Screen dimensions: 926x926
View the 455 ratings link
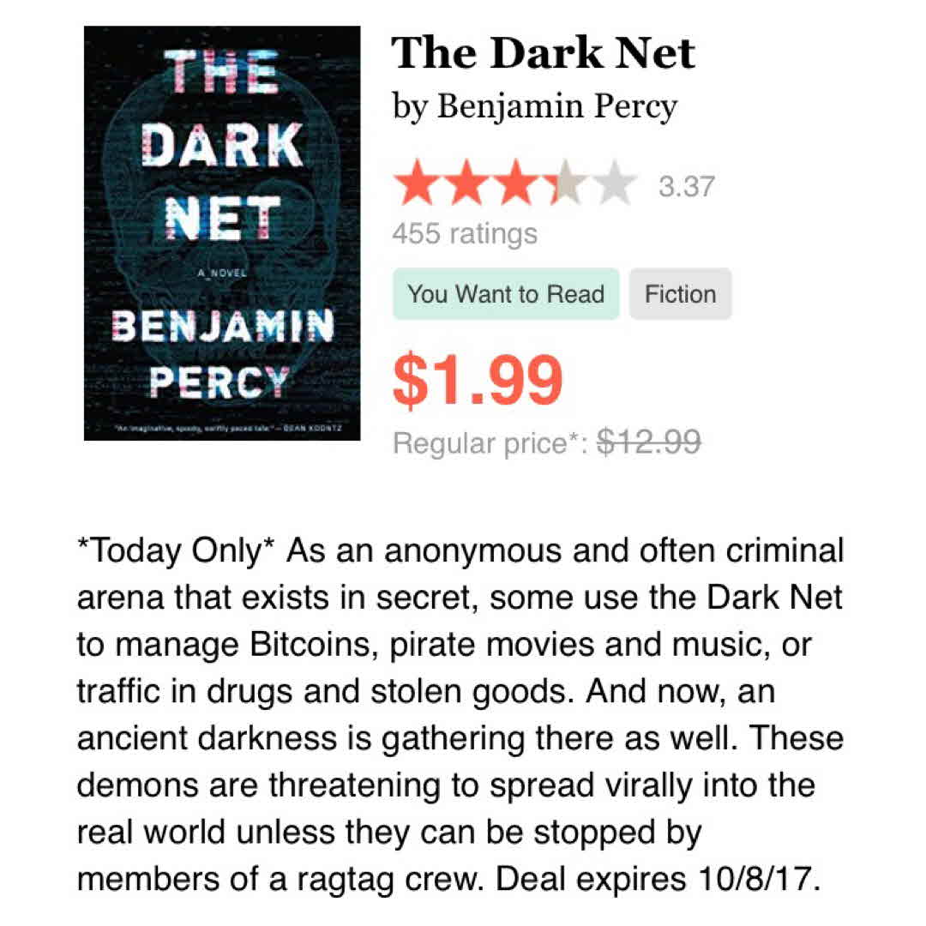point(465,233)
